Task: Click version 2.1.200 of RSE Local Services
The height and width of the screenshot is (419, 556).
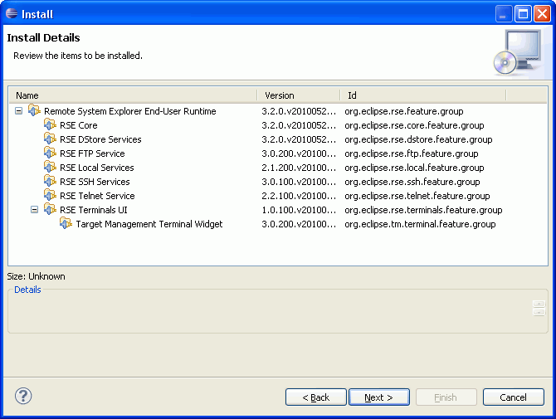Action: pyautogui.click(x=299, y=168)
